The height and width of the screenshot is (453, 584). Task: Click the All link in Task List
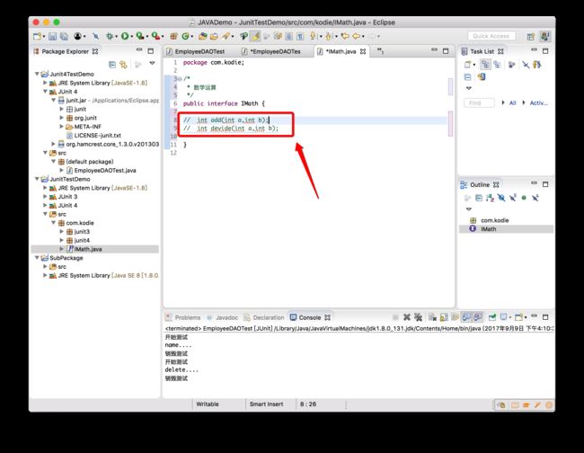click(513, 102)
